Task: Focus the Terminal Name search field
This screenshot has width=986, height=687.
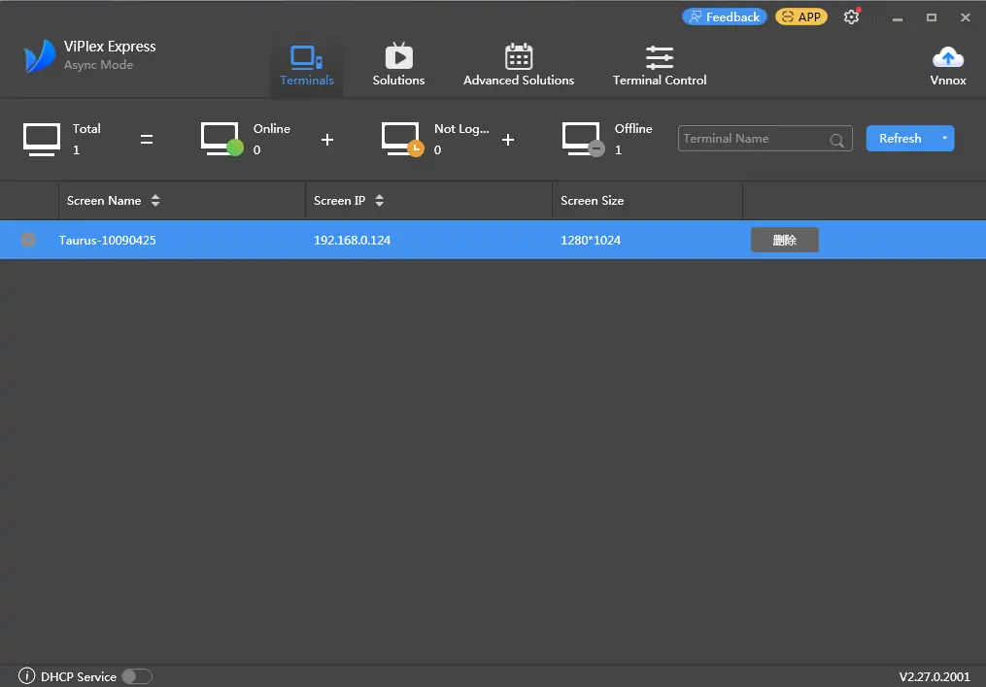Action: [x=753, y=139]
